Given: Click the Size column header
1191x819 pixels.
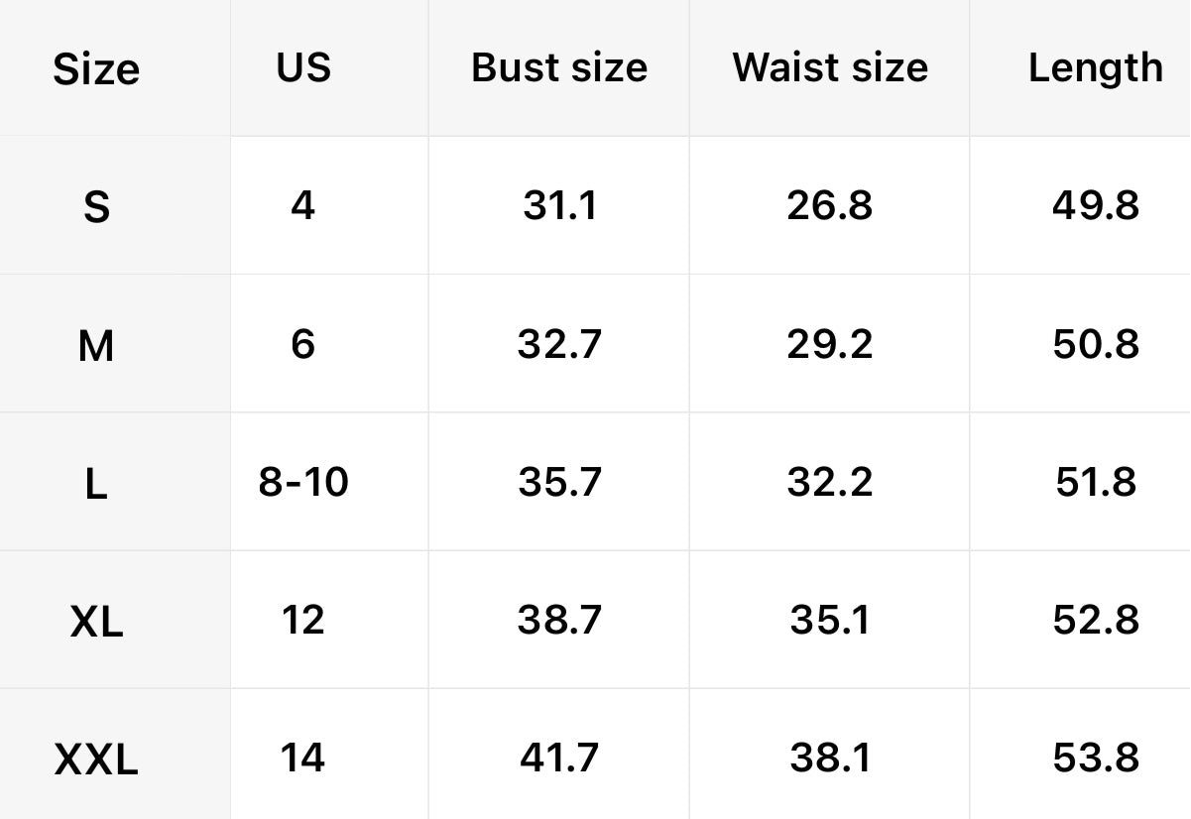Looking at the screenshot, I should (96, 69).
